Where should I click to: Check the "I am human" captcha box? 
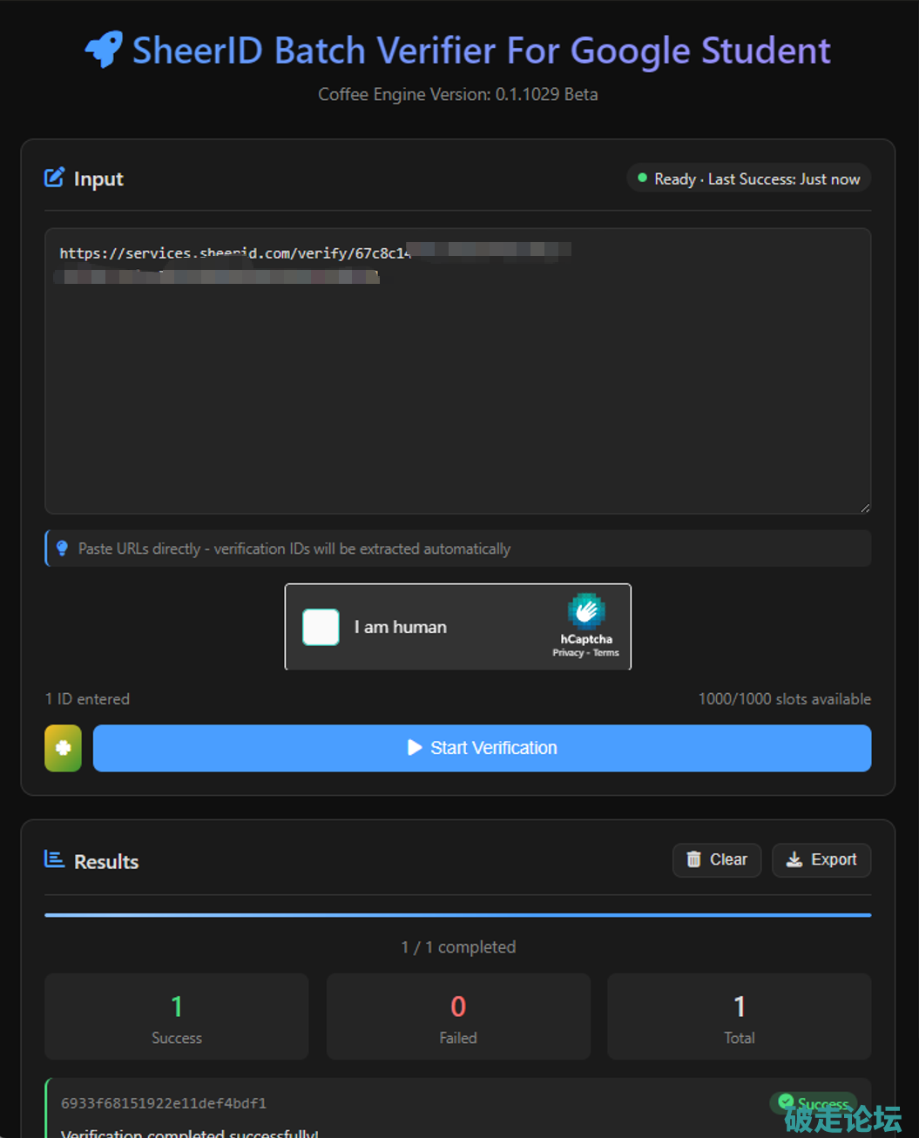[x=321, y=627]
